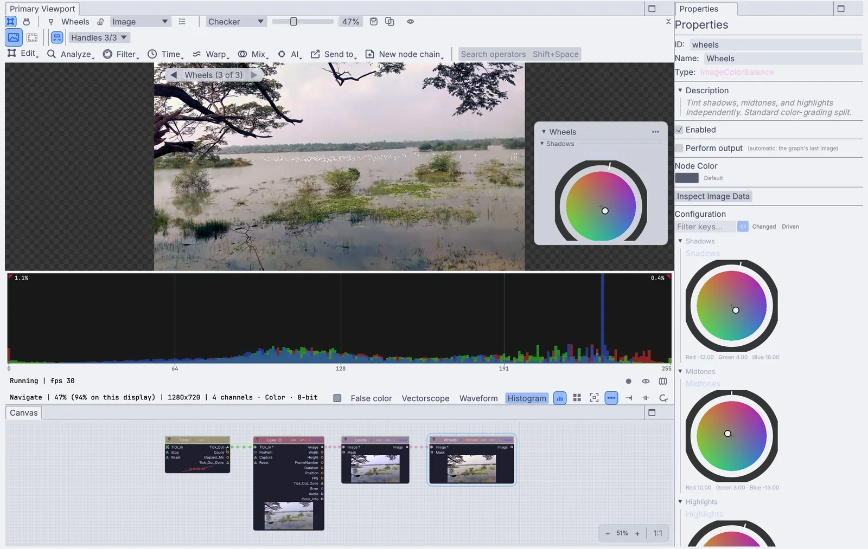Click the hatched pattern icon beside False color
Viewport: 868px width, 549px height.
click(x=337, y=398)
